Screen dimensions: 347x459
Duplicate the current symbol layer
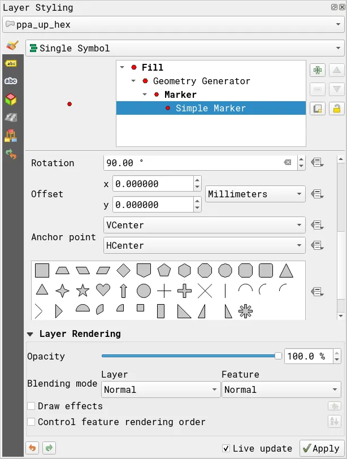318,109
